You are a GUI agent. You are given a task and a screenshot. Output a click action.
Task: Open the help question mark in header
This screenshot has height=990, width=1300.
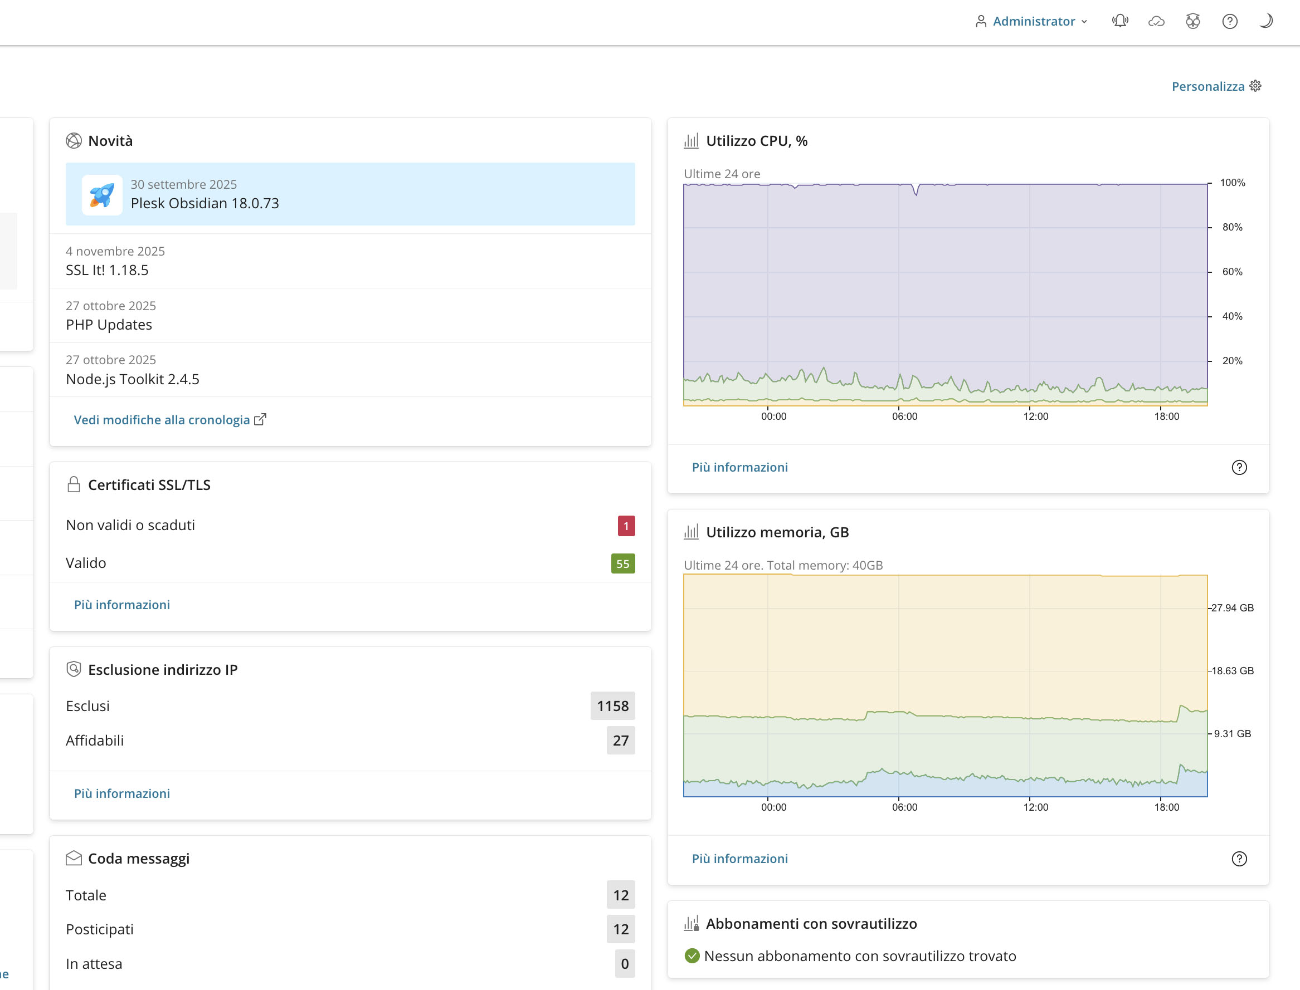1229,21
